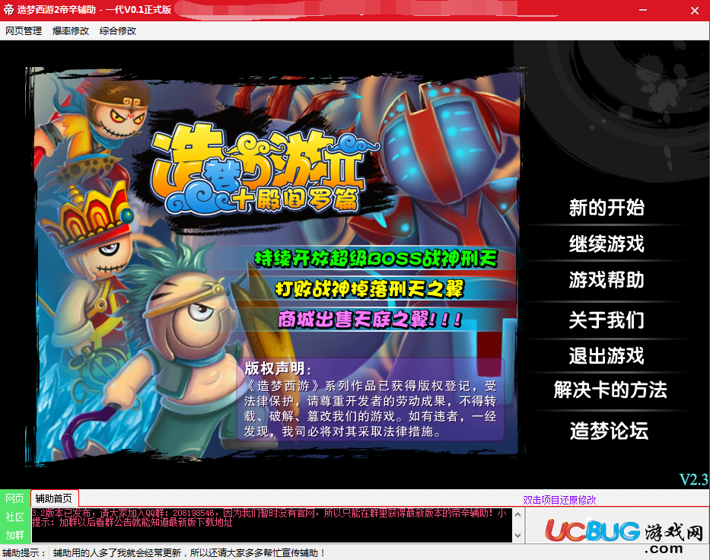
Task: Click the 版权声明 heading
Action: tap(278, 368)
